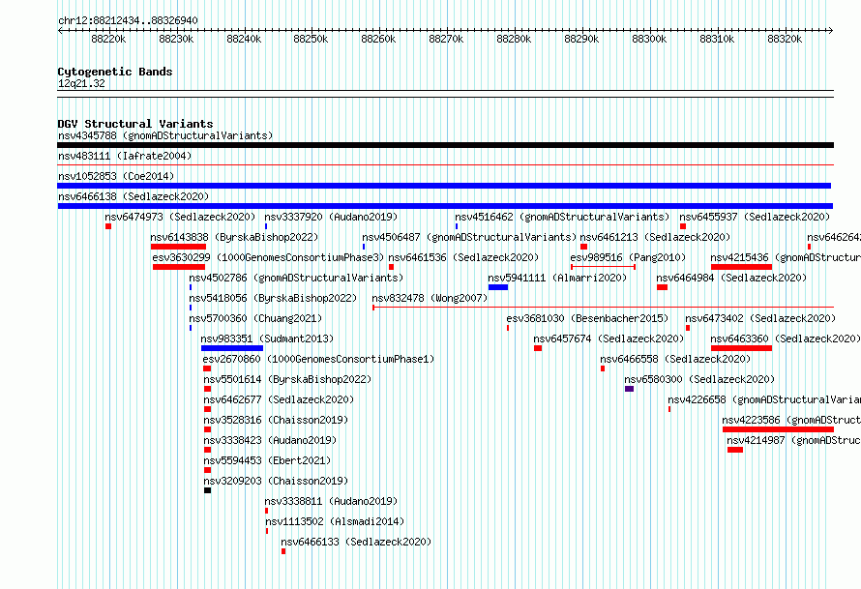Select the nsv3528316 (Chaisson2019) label
The image size is (861, 589).
click(277, 420)
